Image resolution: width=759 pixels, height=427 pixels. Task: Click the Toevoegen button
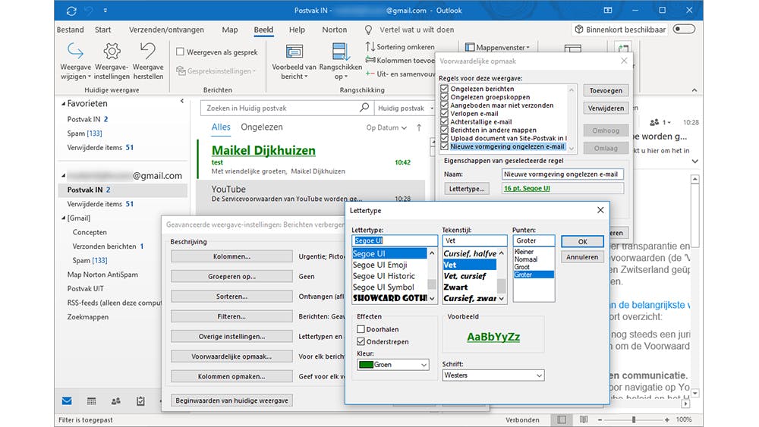(606, 90)
